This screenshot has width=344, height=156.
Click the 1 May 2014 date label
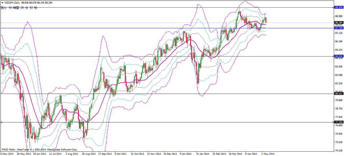(268, 154)
